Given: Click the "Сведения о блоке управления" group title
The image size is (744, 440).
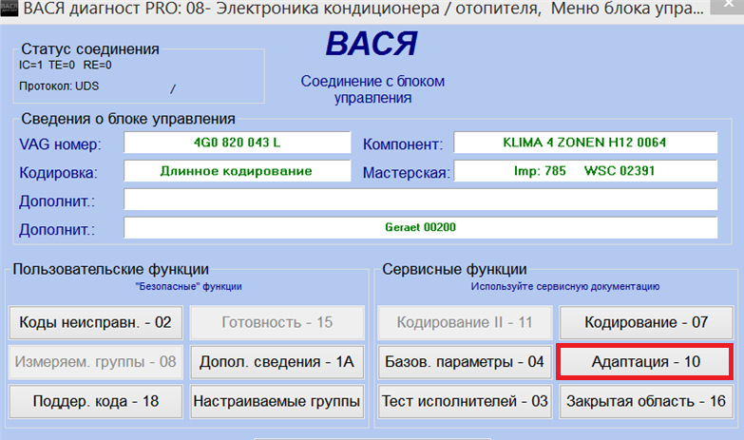Looking at the screenshot, I should pyautogui.click(x=128, y=119).
